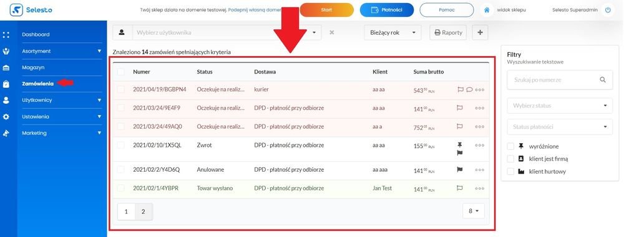Click the blue Płatności button
624x237 pixels.
386,10
